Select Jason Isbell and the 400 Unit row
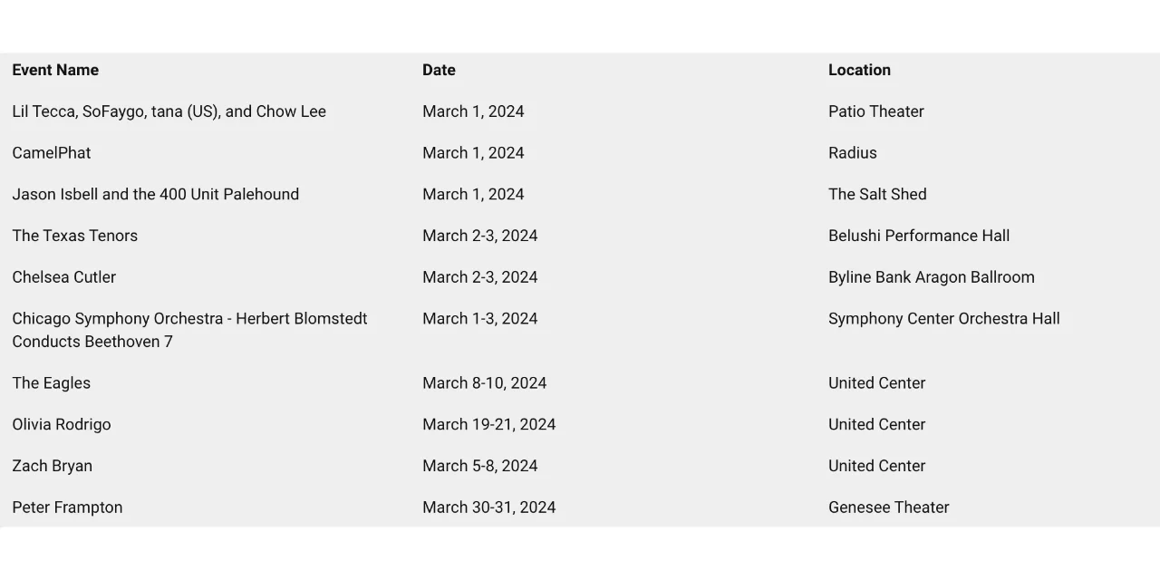1160x580 pixels. 155,194
